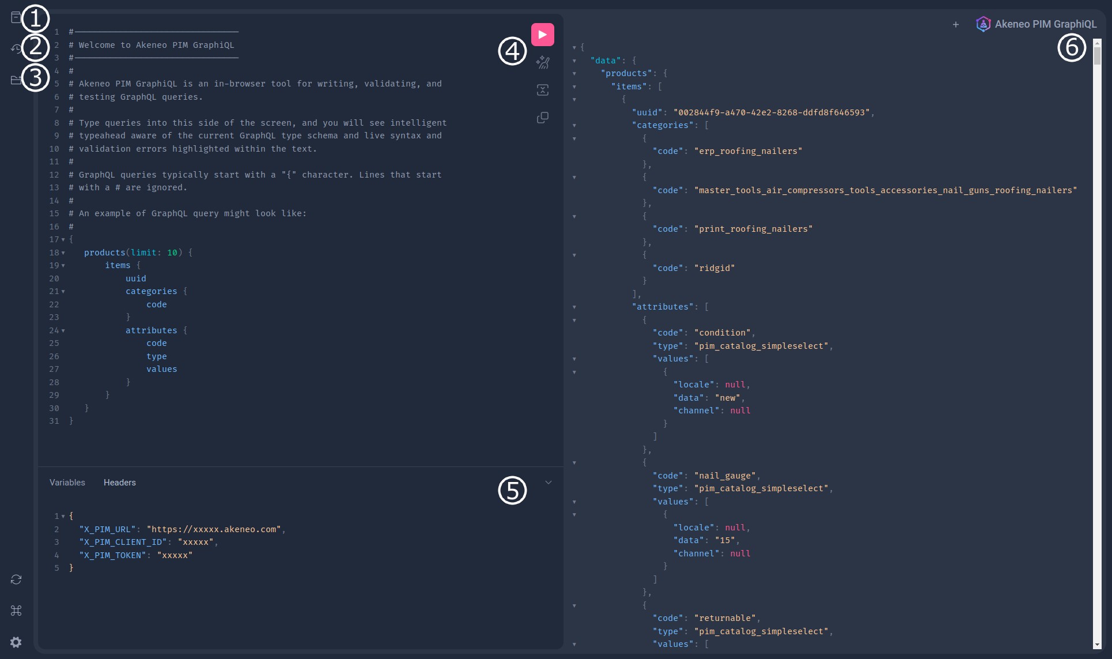Prettify the query using the clean-up icon
The height and width of the screenshot is (659, 1112).
coord(542,63)
